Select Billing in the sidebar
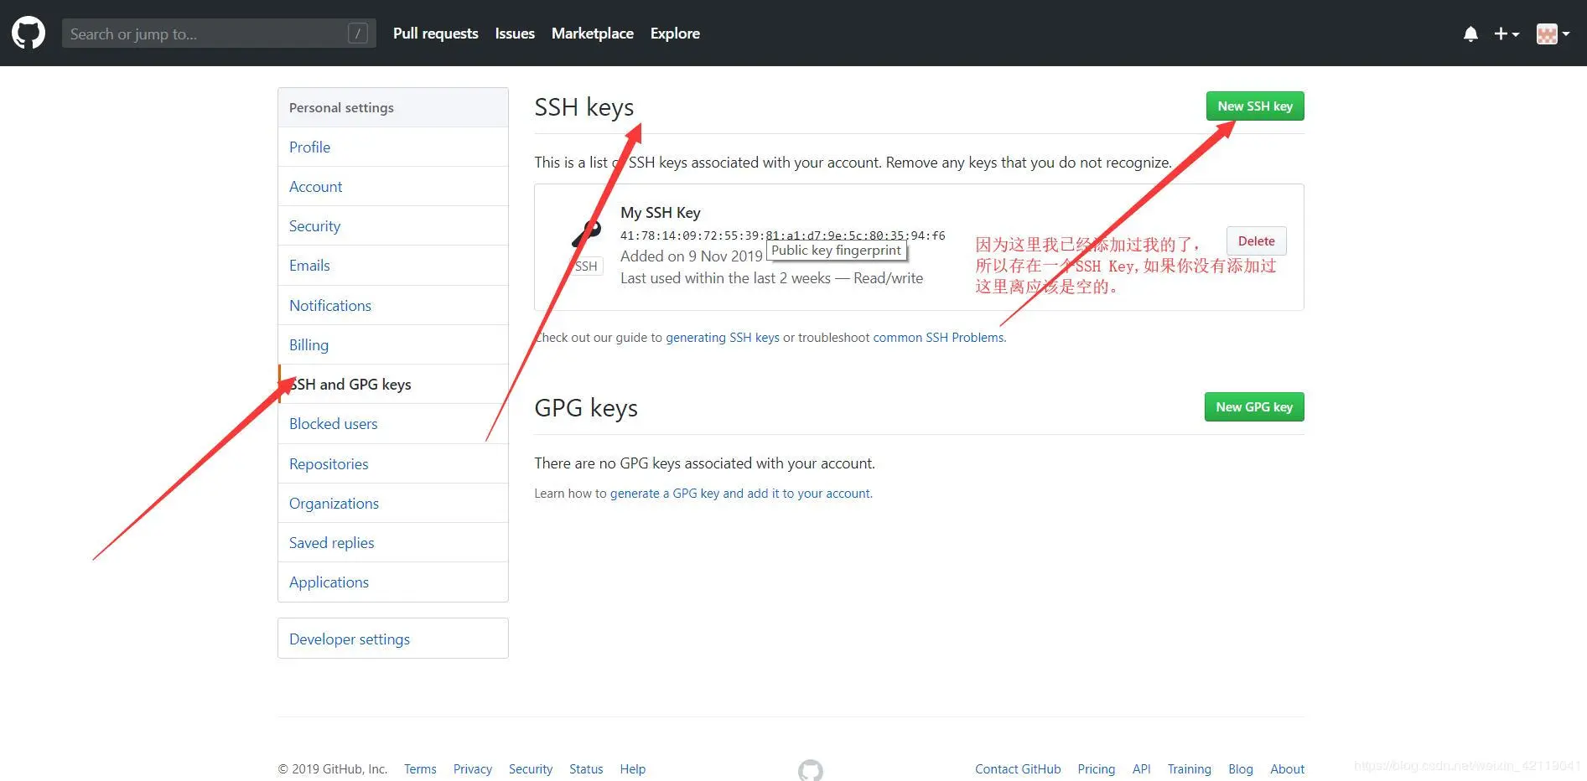The image size is (1587, 781). tap(393, 344)
